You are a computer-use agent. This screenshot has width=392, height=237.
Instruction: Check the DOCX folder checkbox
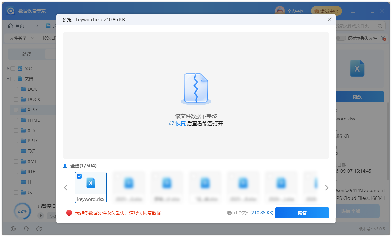pos(16,99)
